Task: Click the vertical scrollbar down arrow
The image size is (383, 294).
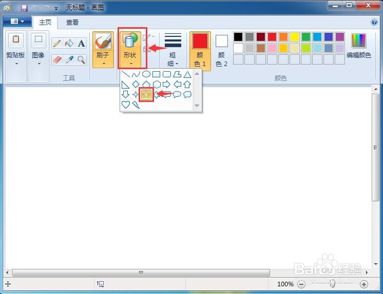Action: coord(376,264)
